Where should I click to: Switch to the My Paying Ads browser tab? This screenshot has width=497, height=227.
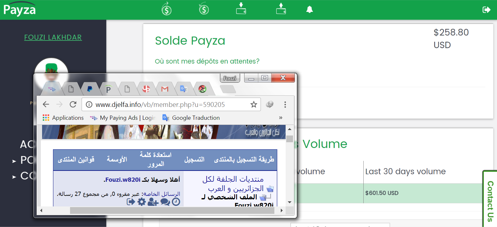point(52,89)
